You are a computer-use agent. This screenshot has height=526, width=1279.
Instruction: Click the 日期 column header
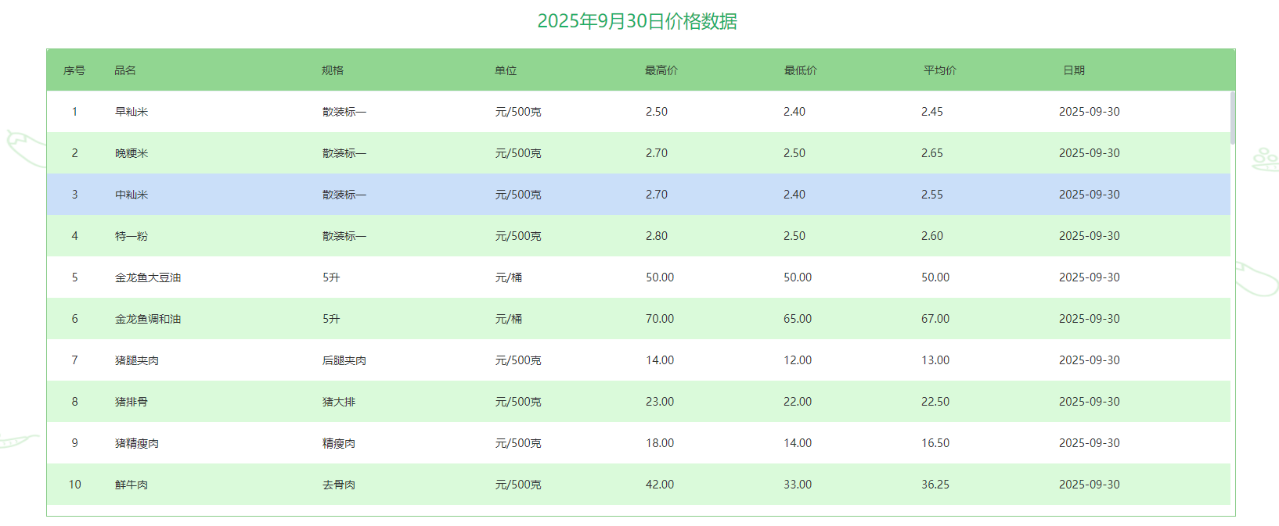point(1073,70)
